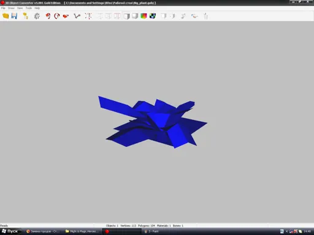314x235 pixels.
Task: Click the Polygons: 104 status text
Action: [x=147, y=226]
